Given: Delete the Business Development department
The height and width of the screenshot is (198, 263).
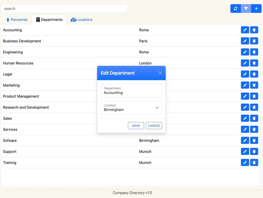Looking at the screenshot, I should tap(254, 41).
